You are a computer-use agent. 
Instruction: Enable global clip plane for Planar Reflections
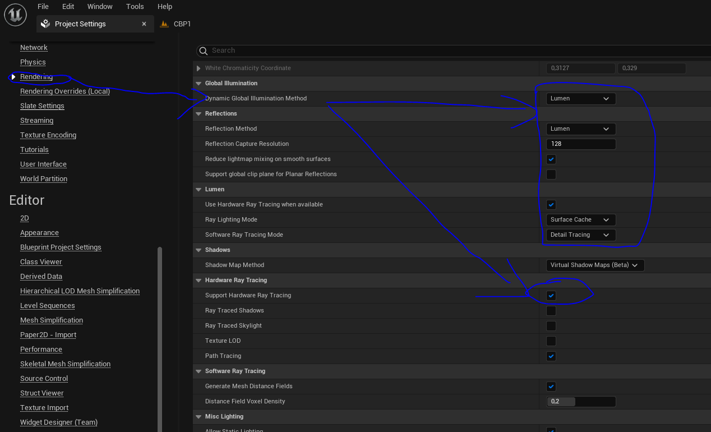(x=551, y=174)
